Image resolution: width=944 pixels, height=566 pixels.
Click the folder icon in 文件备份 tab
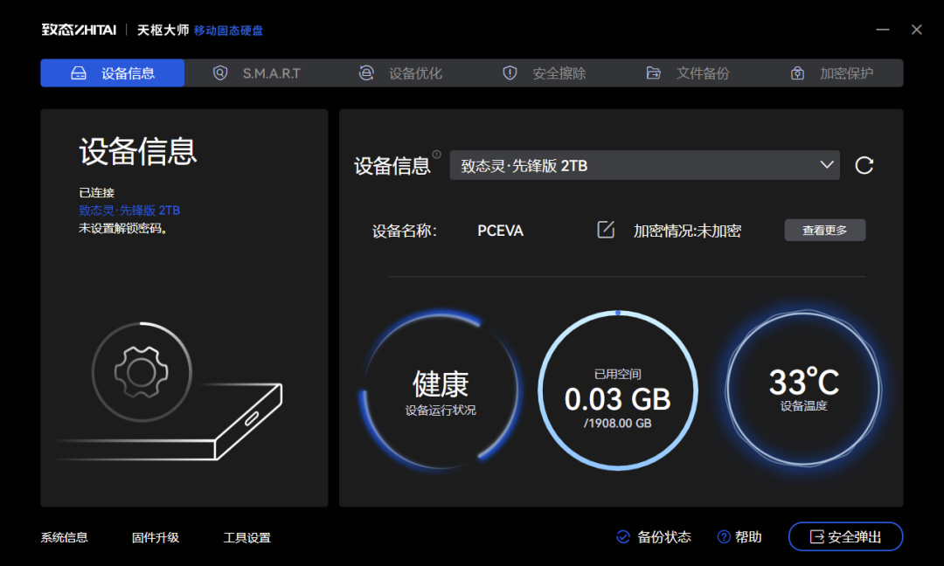[x=653, y=73]
